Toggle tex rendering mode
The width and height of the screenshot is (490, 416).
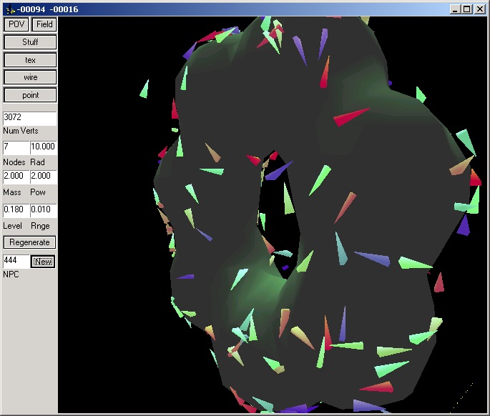30,60
